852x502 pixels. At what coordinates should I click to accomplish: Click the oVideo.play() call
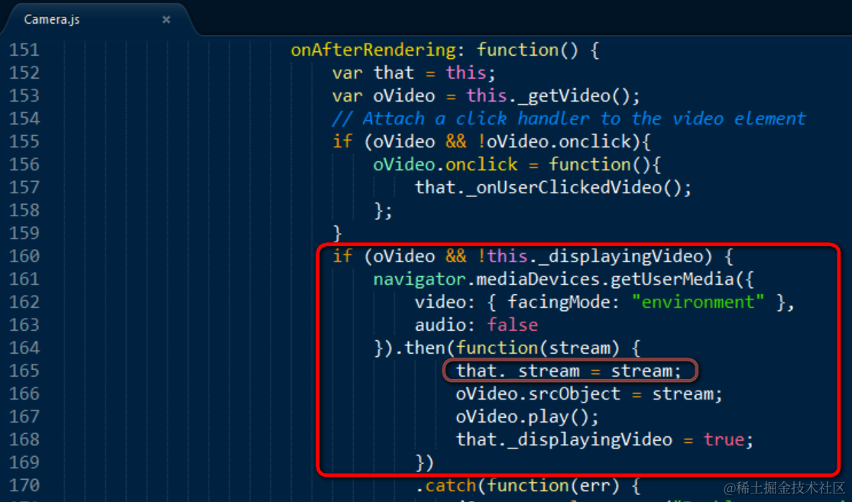(x=527, y=417)
